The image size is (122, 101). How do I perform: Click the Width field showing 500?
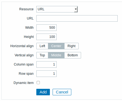coord(46,28)
